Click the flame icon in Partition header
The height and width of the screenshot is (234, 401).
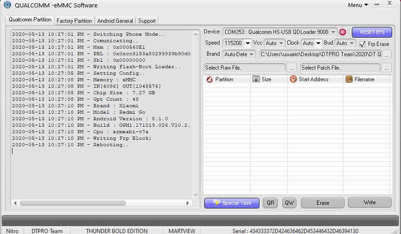coord(209,79)
